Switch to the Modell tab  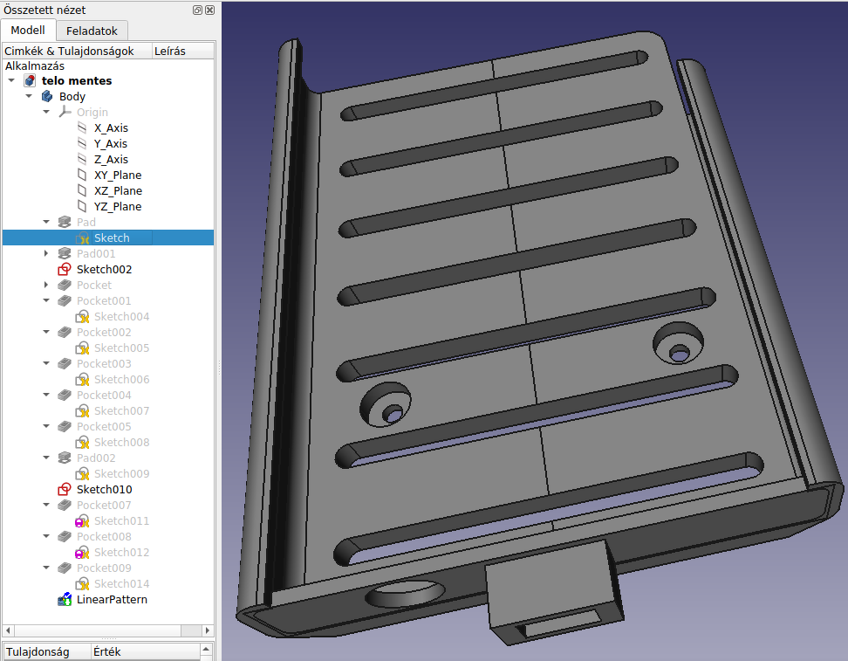pos(28,31)
